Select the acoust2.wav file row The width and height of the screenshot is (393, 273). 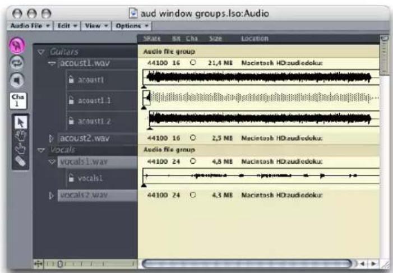pos(98,138)
